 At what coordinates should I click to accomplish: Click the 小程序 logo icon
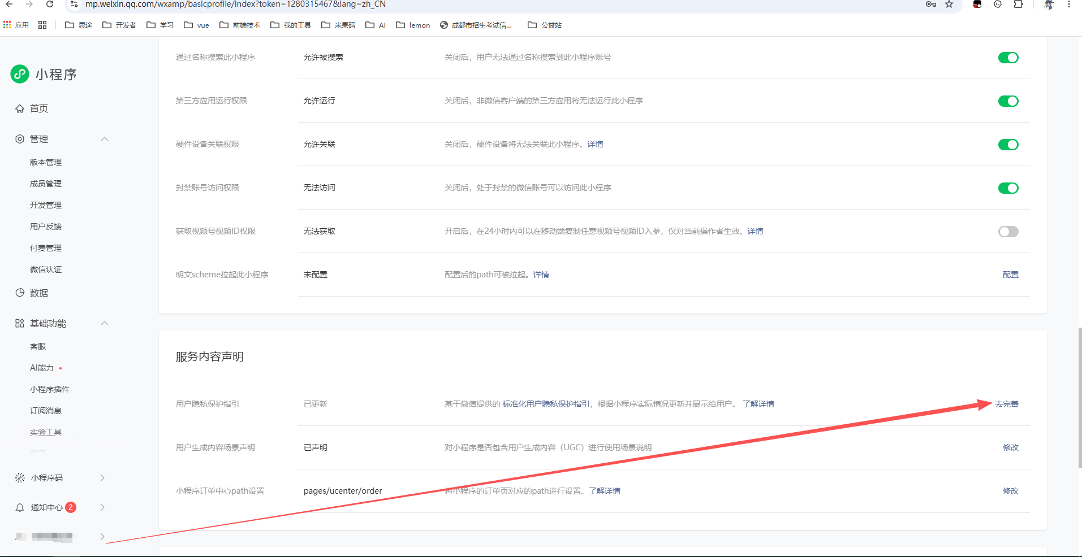[20, 74]
